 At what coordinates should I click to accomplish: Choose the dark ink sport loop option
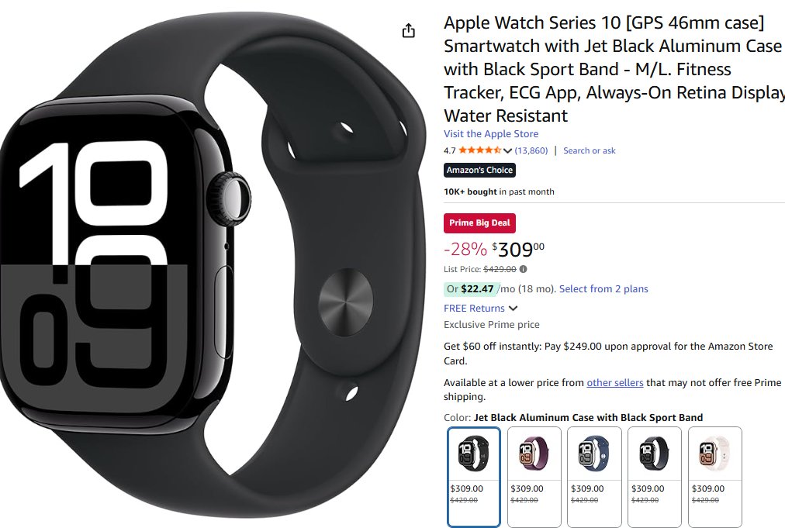tap(655, 477)
